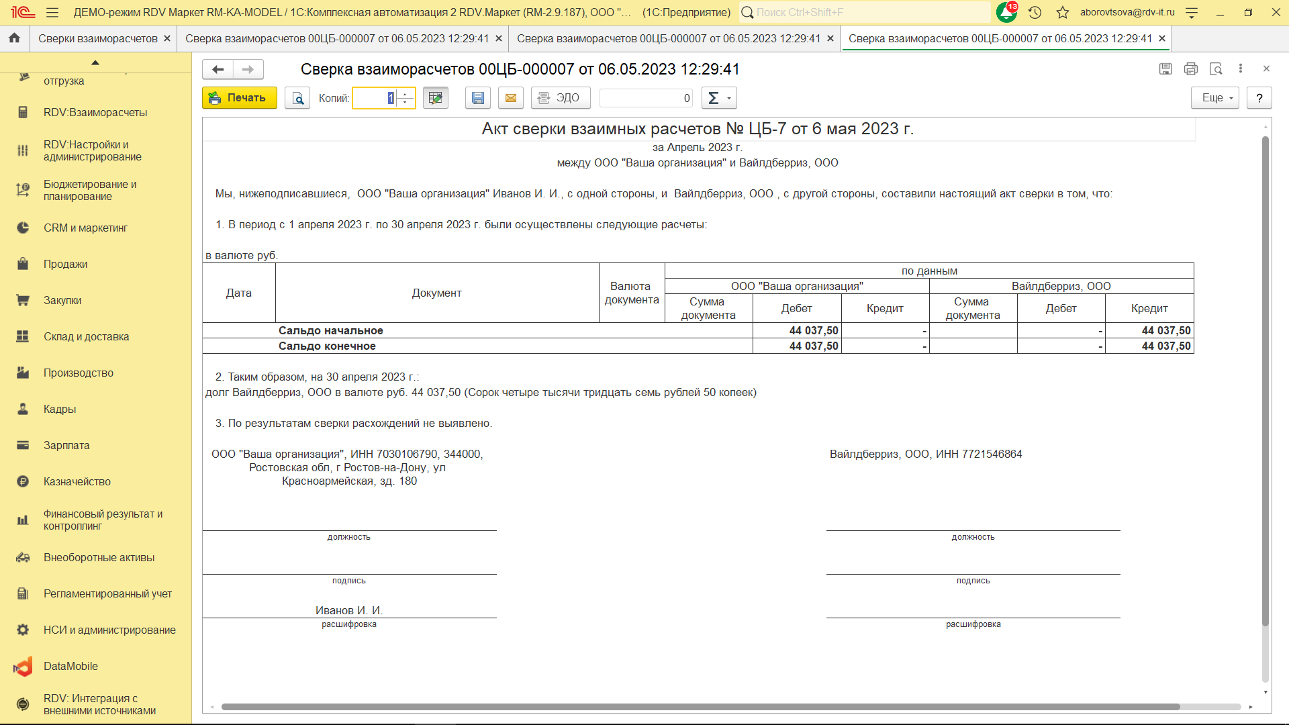The image size is (1289, 725).
Task: Click the ЭДО button
Action: coord(560,98)
